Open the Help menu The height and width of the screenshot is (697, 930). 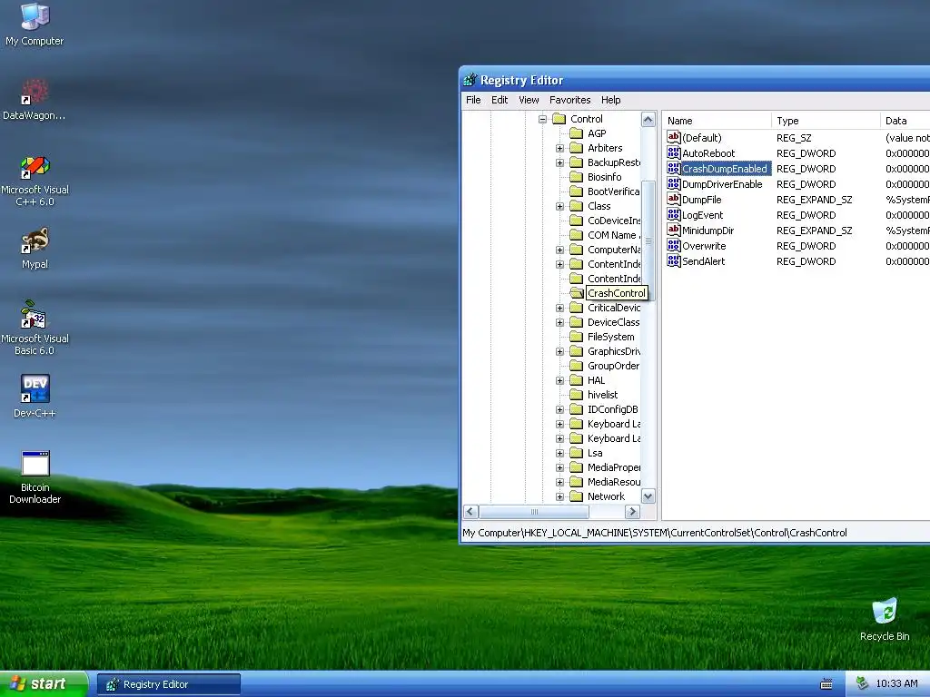tap(611, 100)
